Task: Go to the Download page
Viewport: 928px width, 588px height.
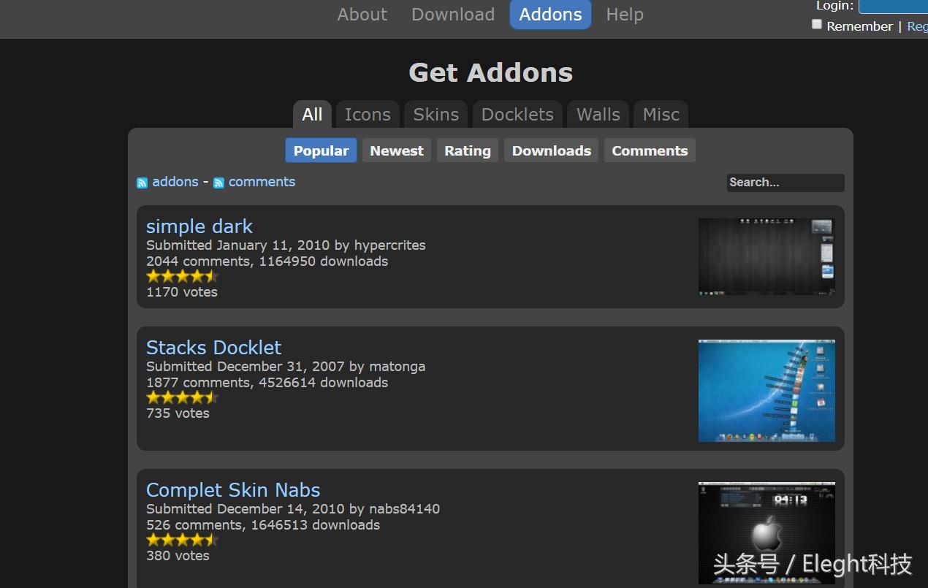Action: [x=453, y=15]
